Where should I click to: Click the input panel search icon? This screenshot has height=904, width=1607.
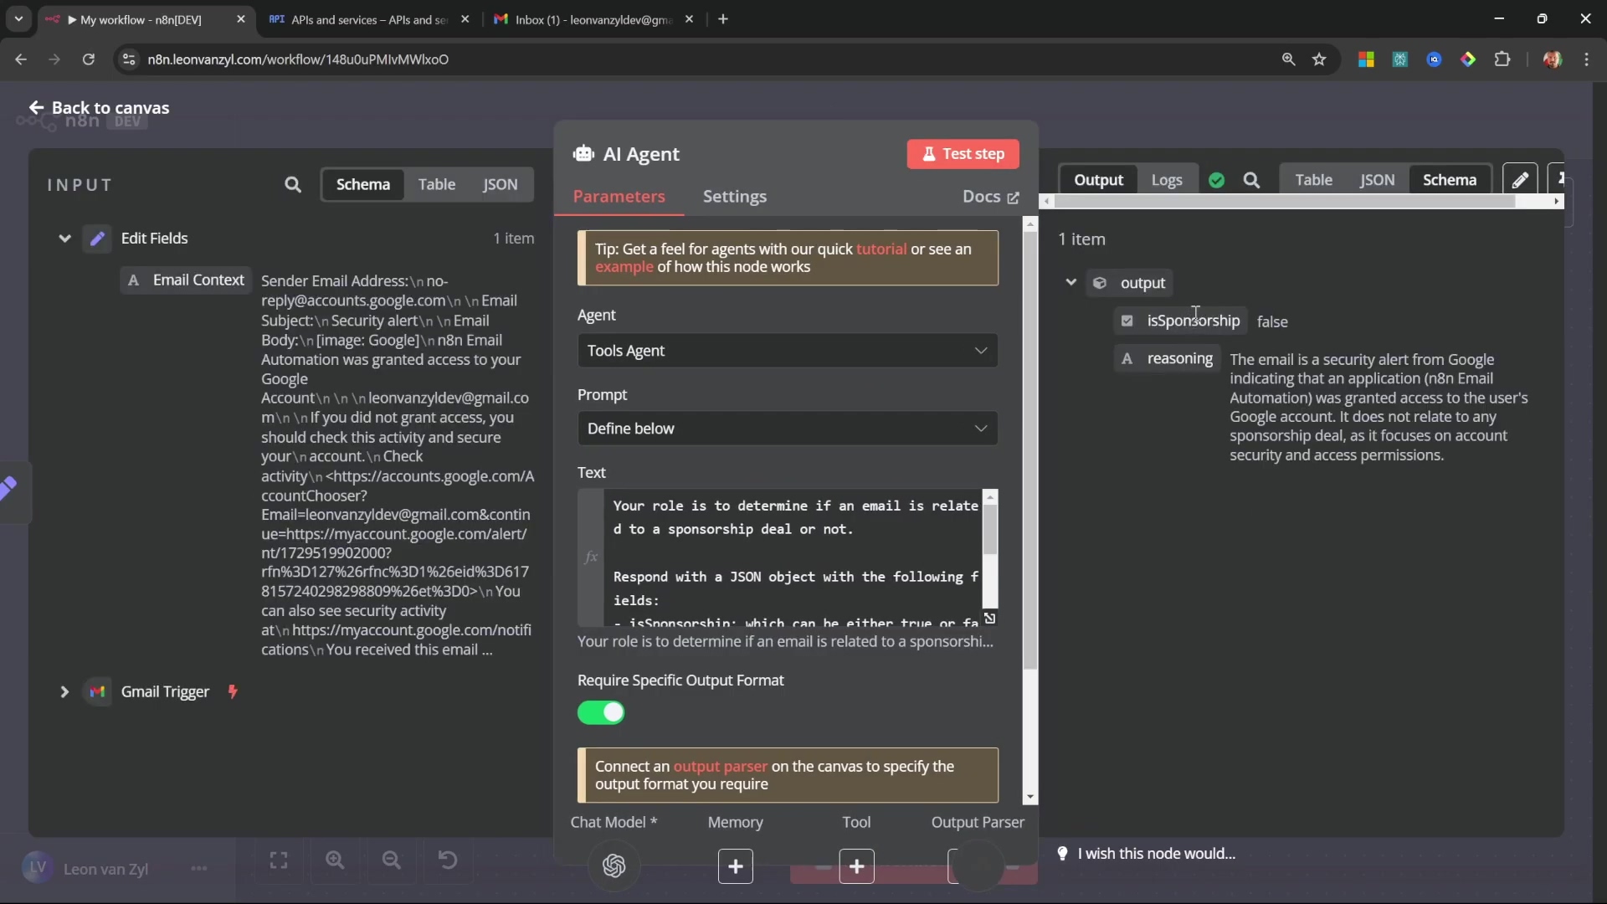(292, 184)
